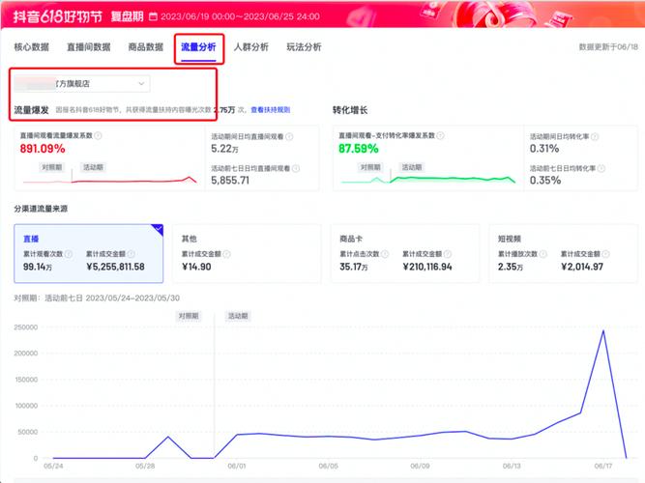Select the 商品卡 traffic channel card
Image resolution: width=645 pixels, height=483 pixels.
pyautogui.click(x=405, y=254)
